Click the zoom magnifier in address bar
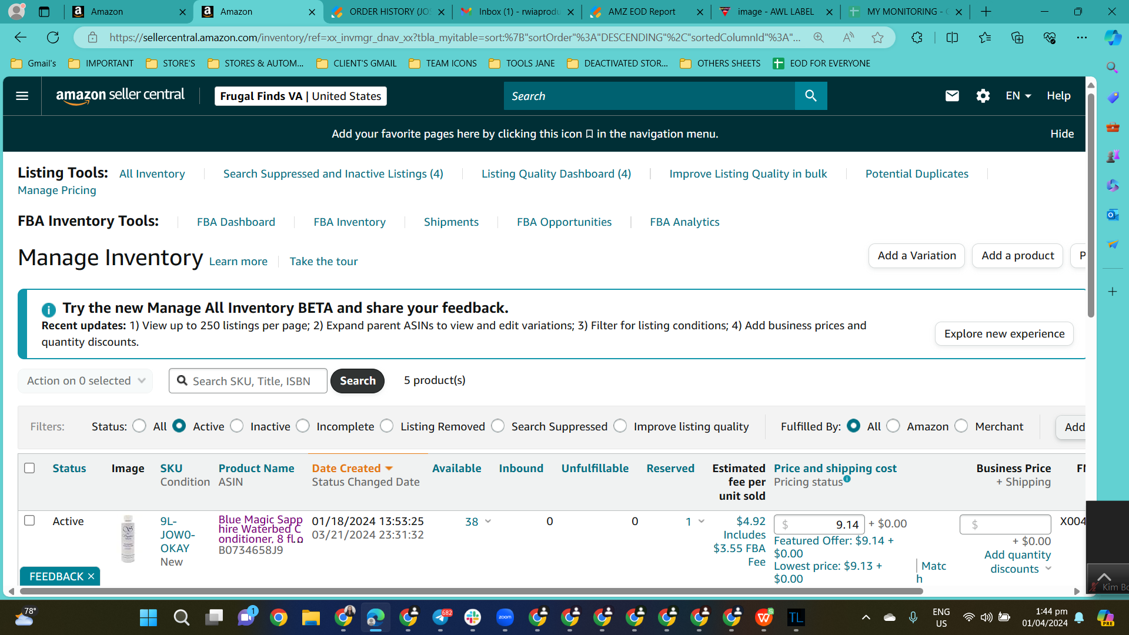 pyautogui.click(x=819, y=38)
